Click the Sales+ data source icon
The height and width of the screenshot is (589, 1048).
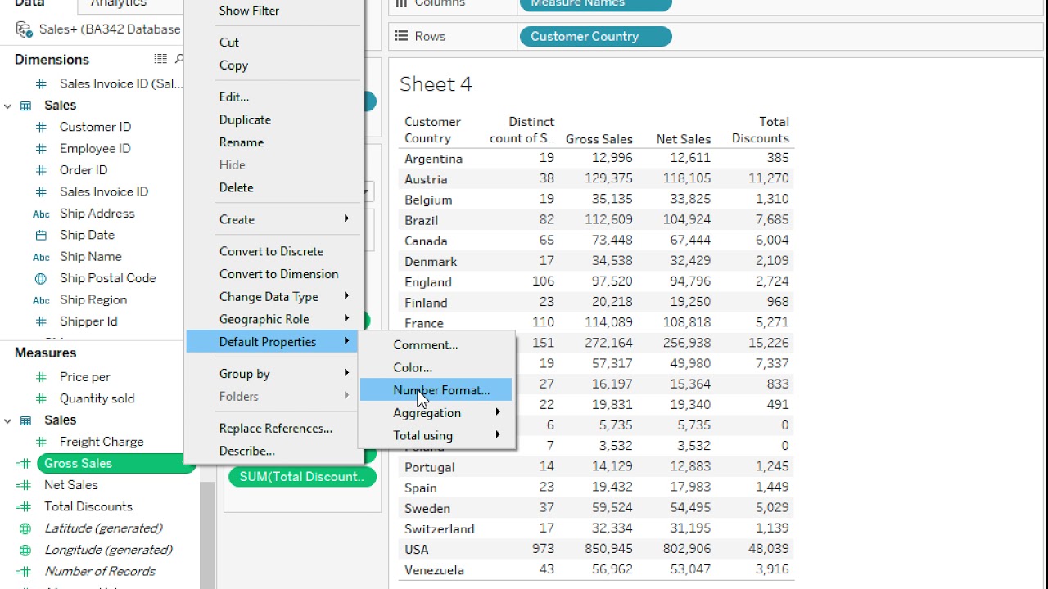pyautogui.click(x=25, y=29)
